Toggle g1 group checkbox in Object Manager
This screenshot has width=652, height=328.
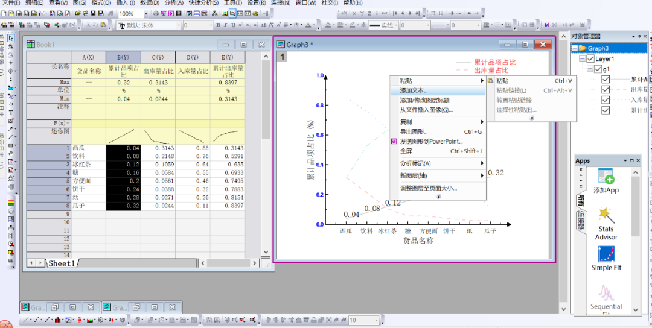tap(598, 69)
